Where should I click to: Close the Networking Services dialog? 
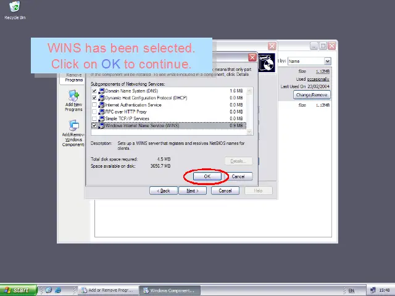click(252, 57)
